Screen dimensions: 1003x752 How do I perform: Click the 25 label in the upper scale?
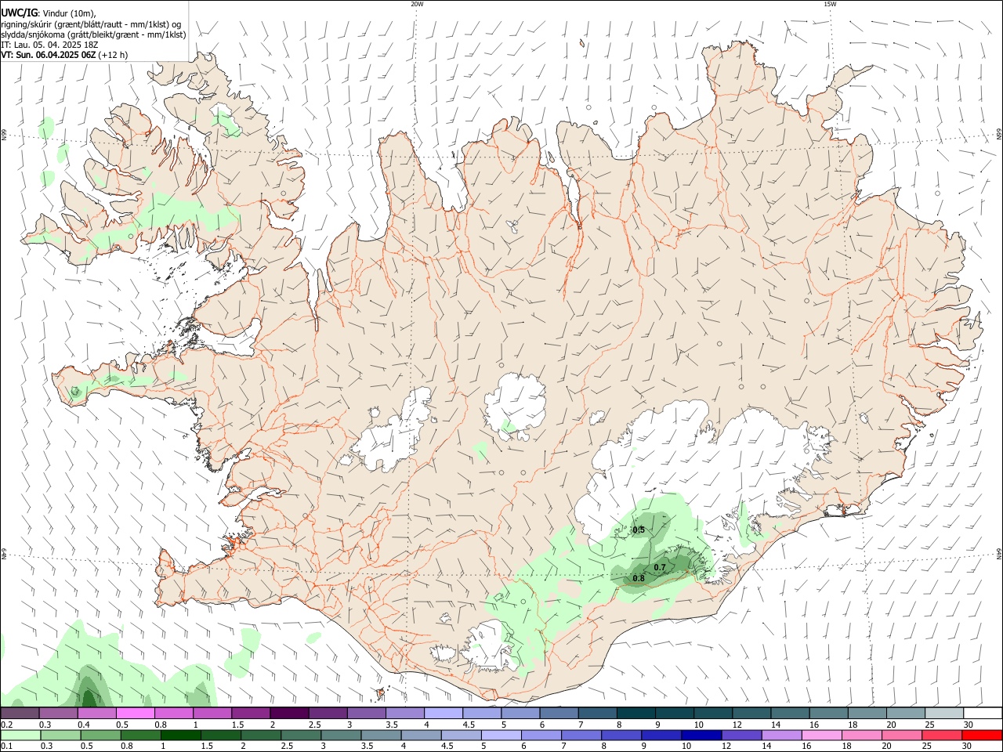tap(929, 725)
